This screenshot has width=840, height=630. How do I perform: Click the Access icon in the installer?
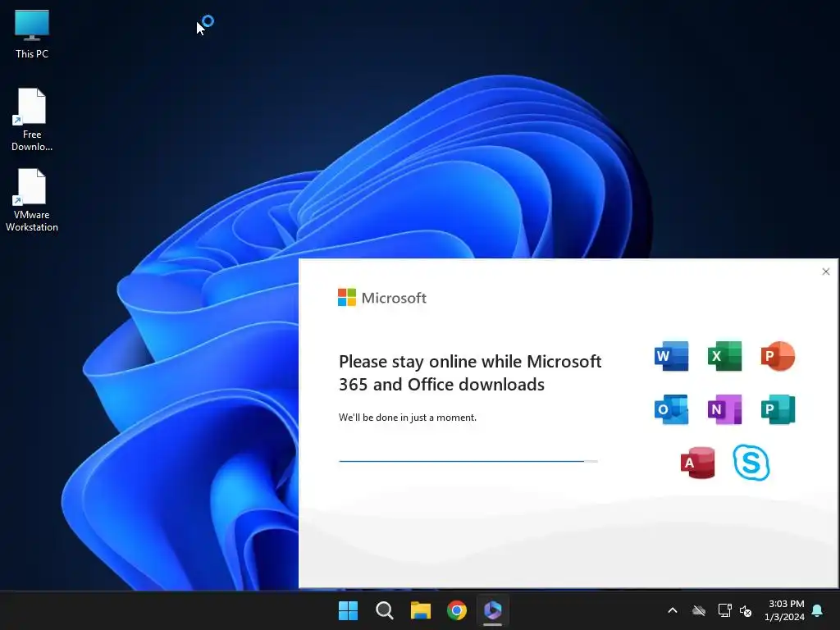(697, 463)
